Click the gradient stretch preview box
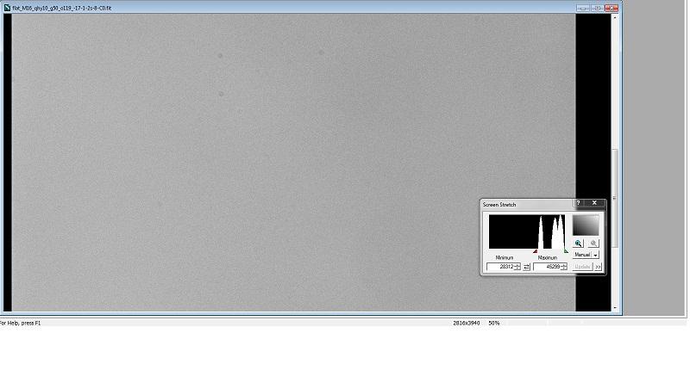690x370 pixels. pyautogui.click(x=586, y=225)
